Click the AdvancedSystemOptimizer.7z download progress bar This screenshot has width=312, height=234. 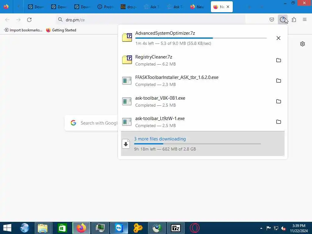click(201, 38)
